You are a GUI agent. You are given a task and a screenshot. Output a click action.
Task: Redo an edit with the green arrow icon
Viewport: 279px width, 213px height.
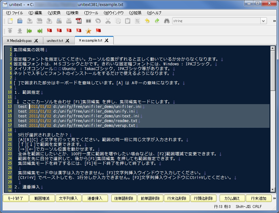[x=157, y=21]
